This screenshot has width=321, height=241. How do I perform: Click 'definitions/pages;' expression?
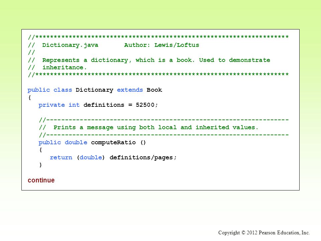pos(143,157)
